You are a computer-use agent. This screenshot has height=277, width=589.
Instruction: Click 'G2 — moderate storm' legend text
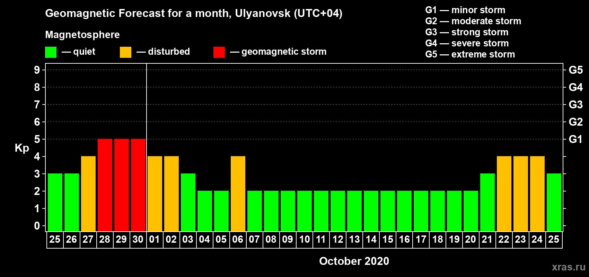[x=473, y=21]
